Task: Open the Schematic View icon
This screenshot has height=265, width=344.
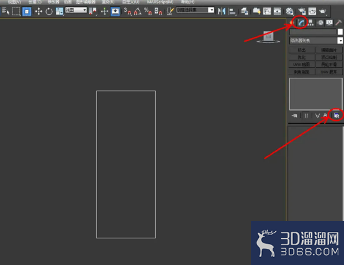Action: pyautogui.click(x=277, y=11)
